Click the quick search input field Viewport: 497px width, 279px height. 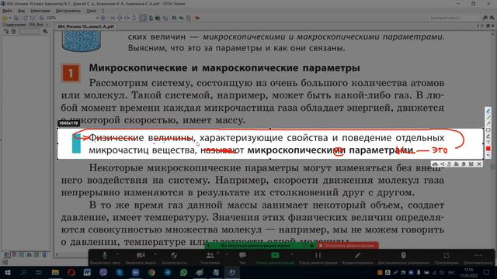click(454, 18)
